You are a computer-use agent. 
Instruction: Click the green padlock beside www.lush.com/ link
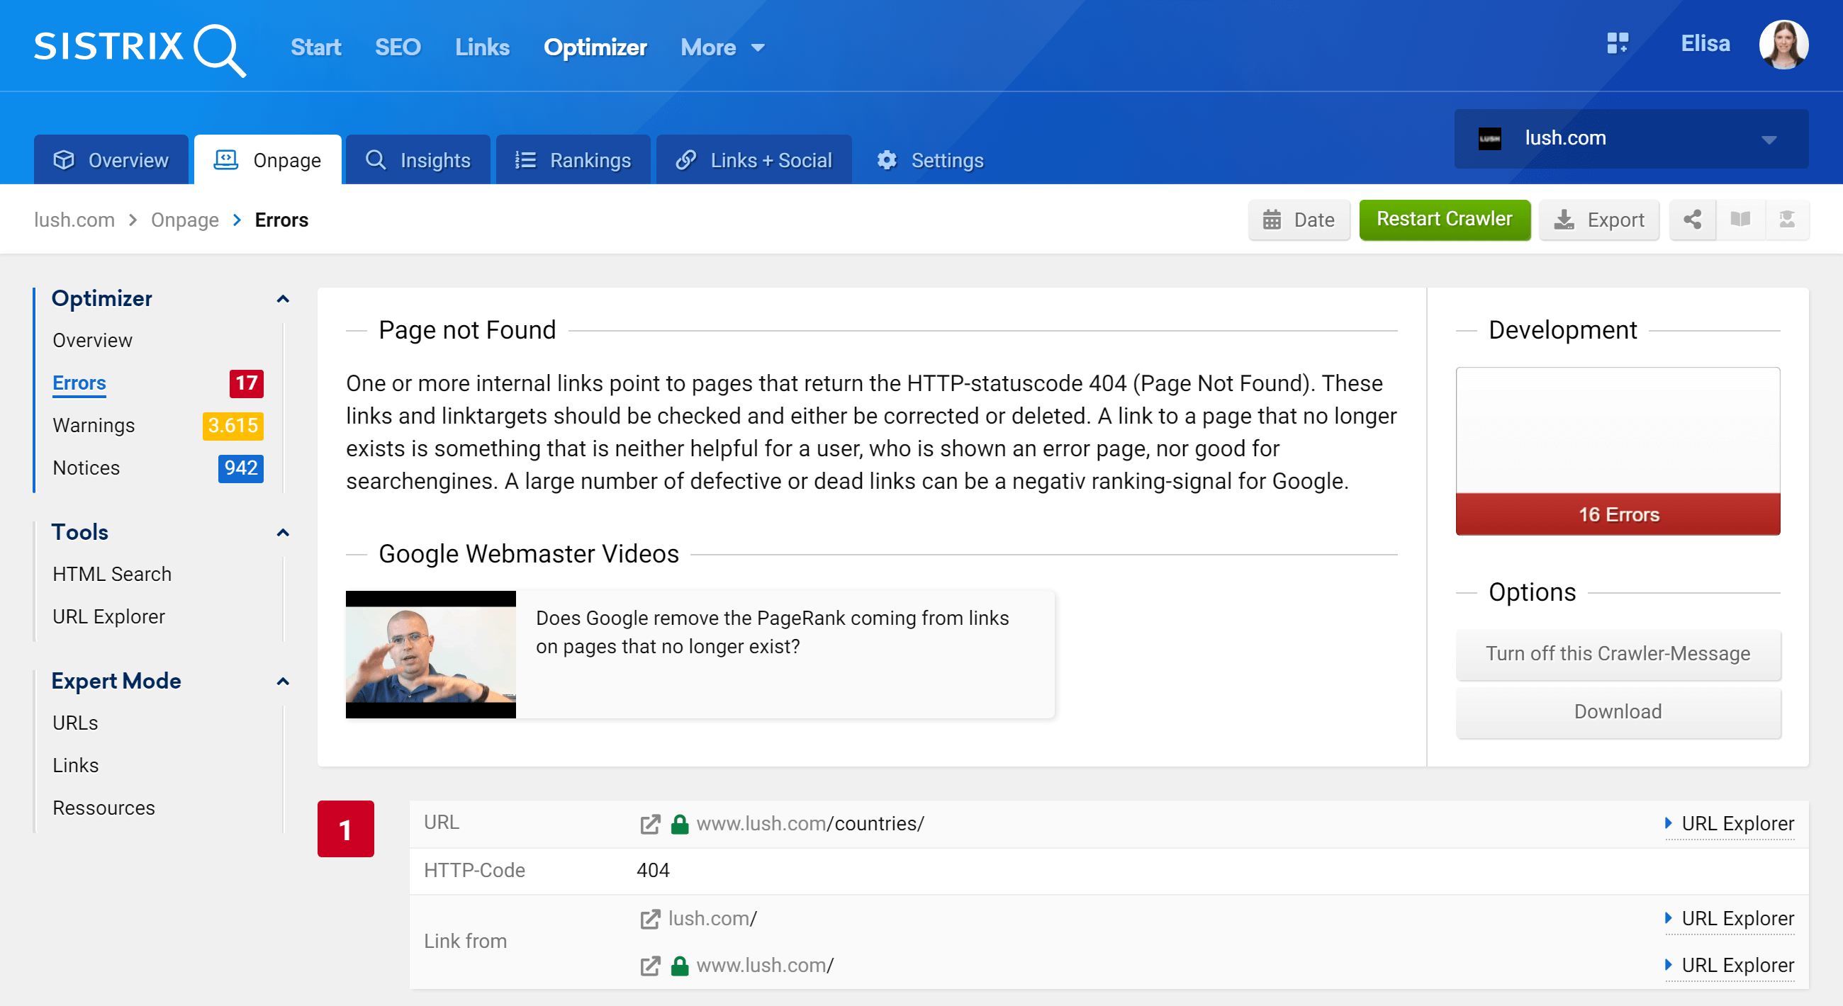[679, 966]
